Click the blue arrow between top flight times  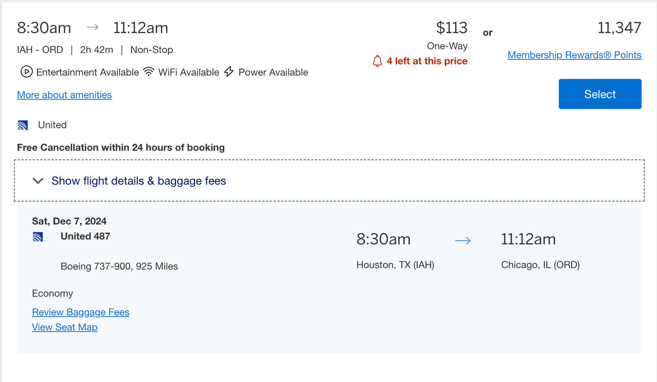(93, 27)
